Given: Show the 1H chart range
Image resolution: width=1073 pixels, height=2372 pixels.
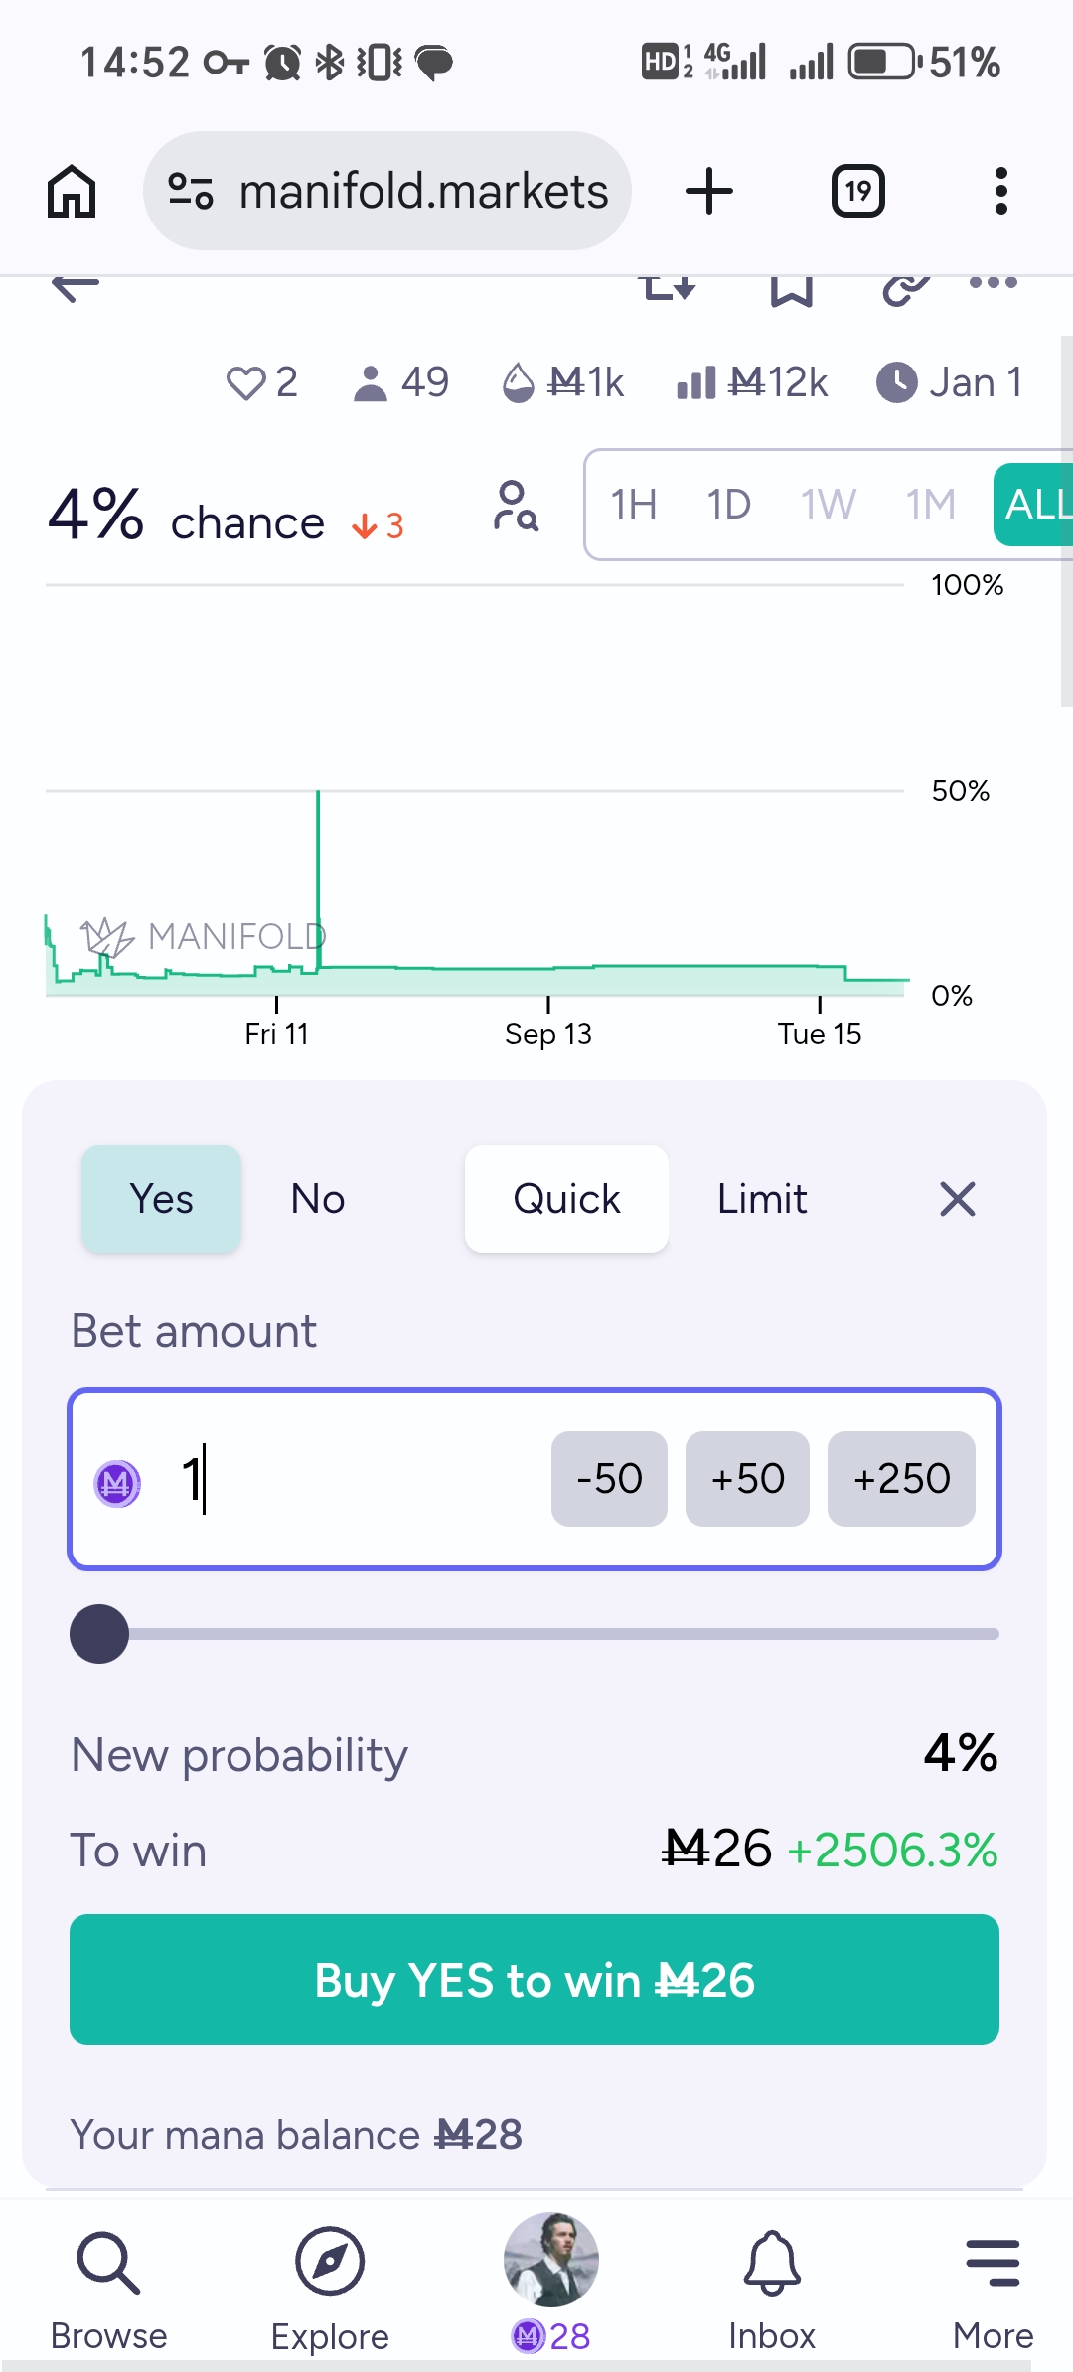Looking at the screenshot, I should 634,505.
